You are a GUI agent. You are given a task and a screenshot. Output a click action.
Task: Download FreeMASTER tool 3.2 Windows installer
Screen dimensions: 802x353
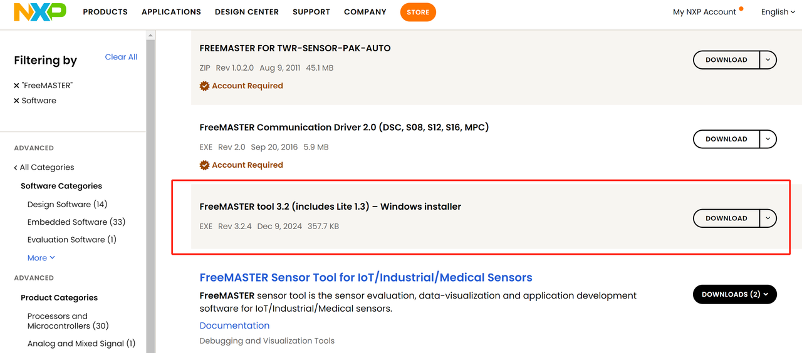pos(726,218)
